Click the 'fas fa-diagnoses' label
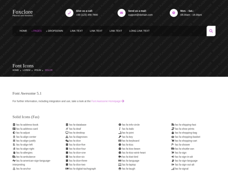Image resolution: width=228 pixels, height=171 pixels. [78, 137]
